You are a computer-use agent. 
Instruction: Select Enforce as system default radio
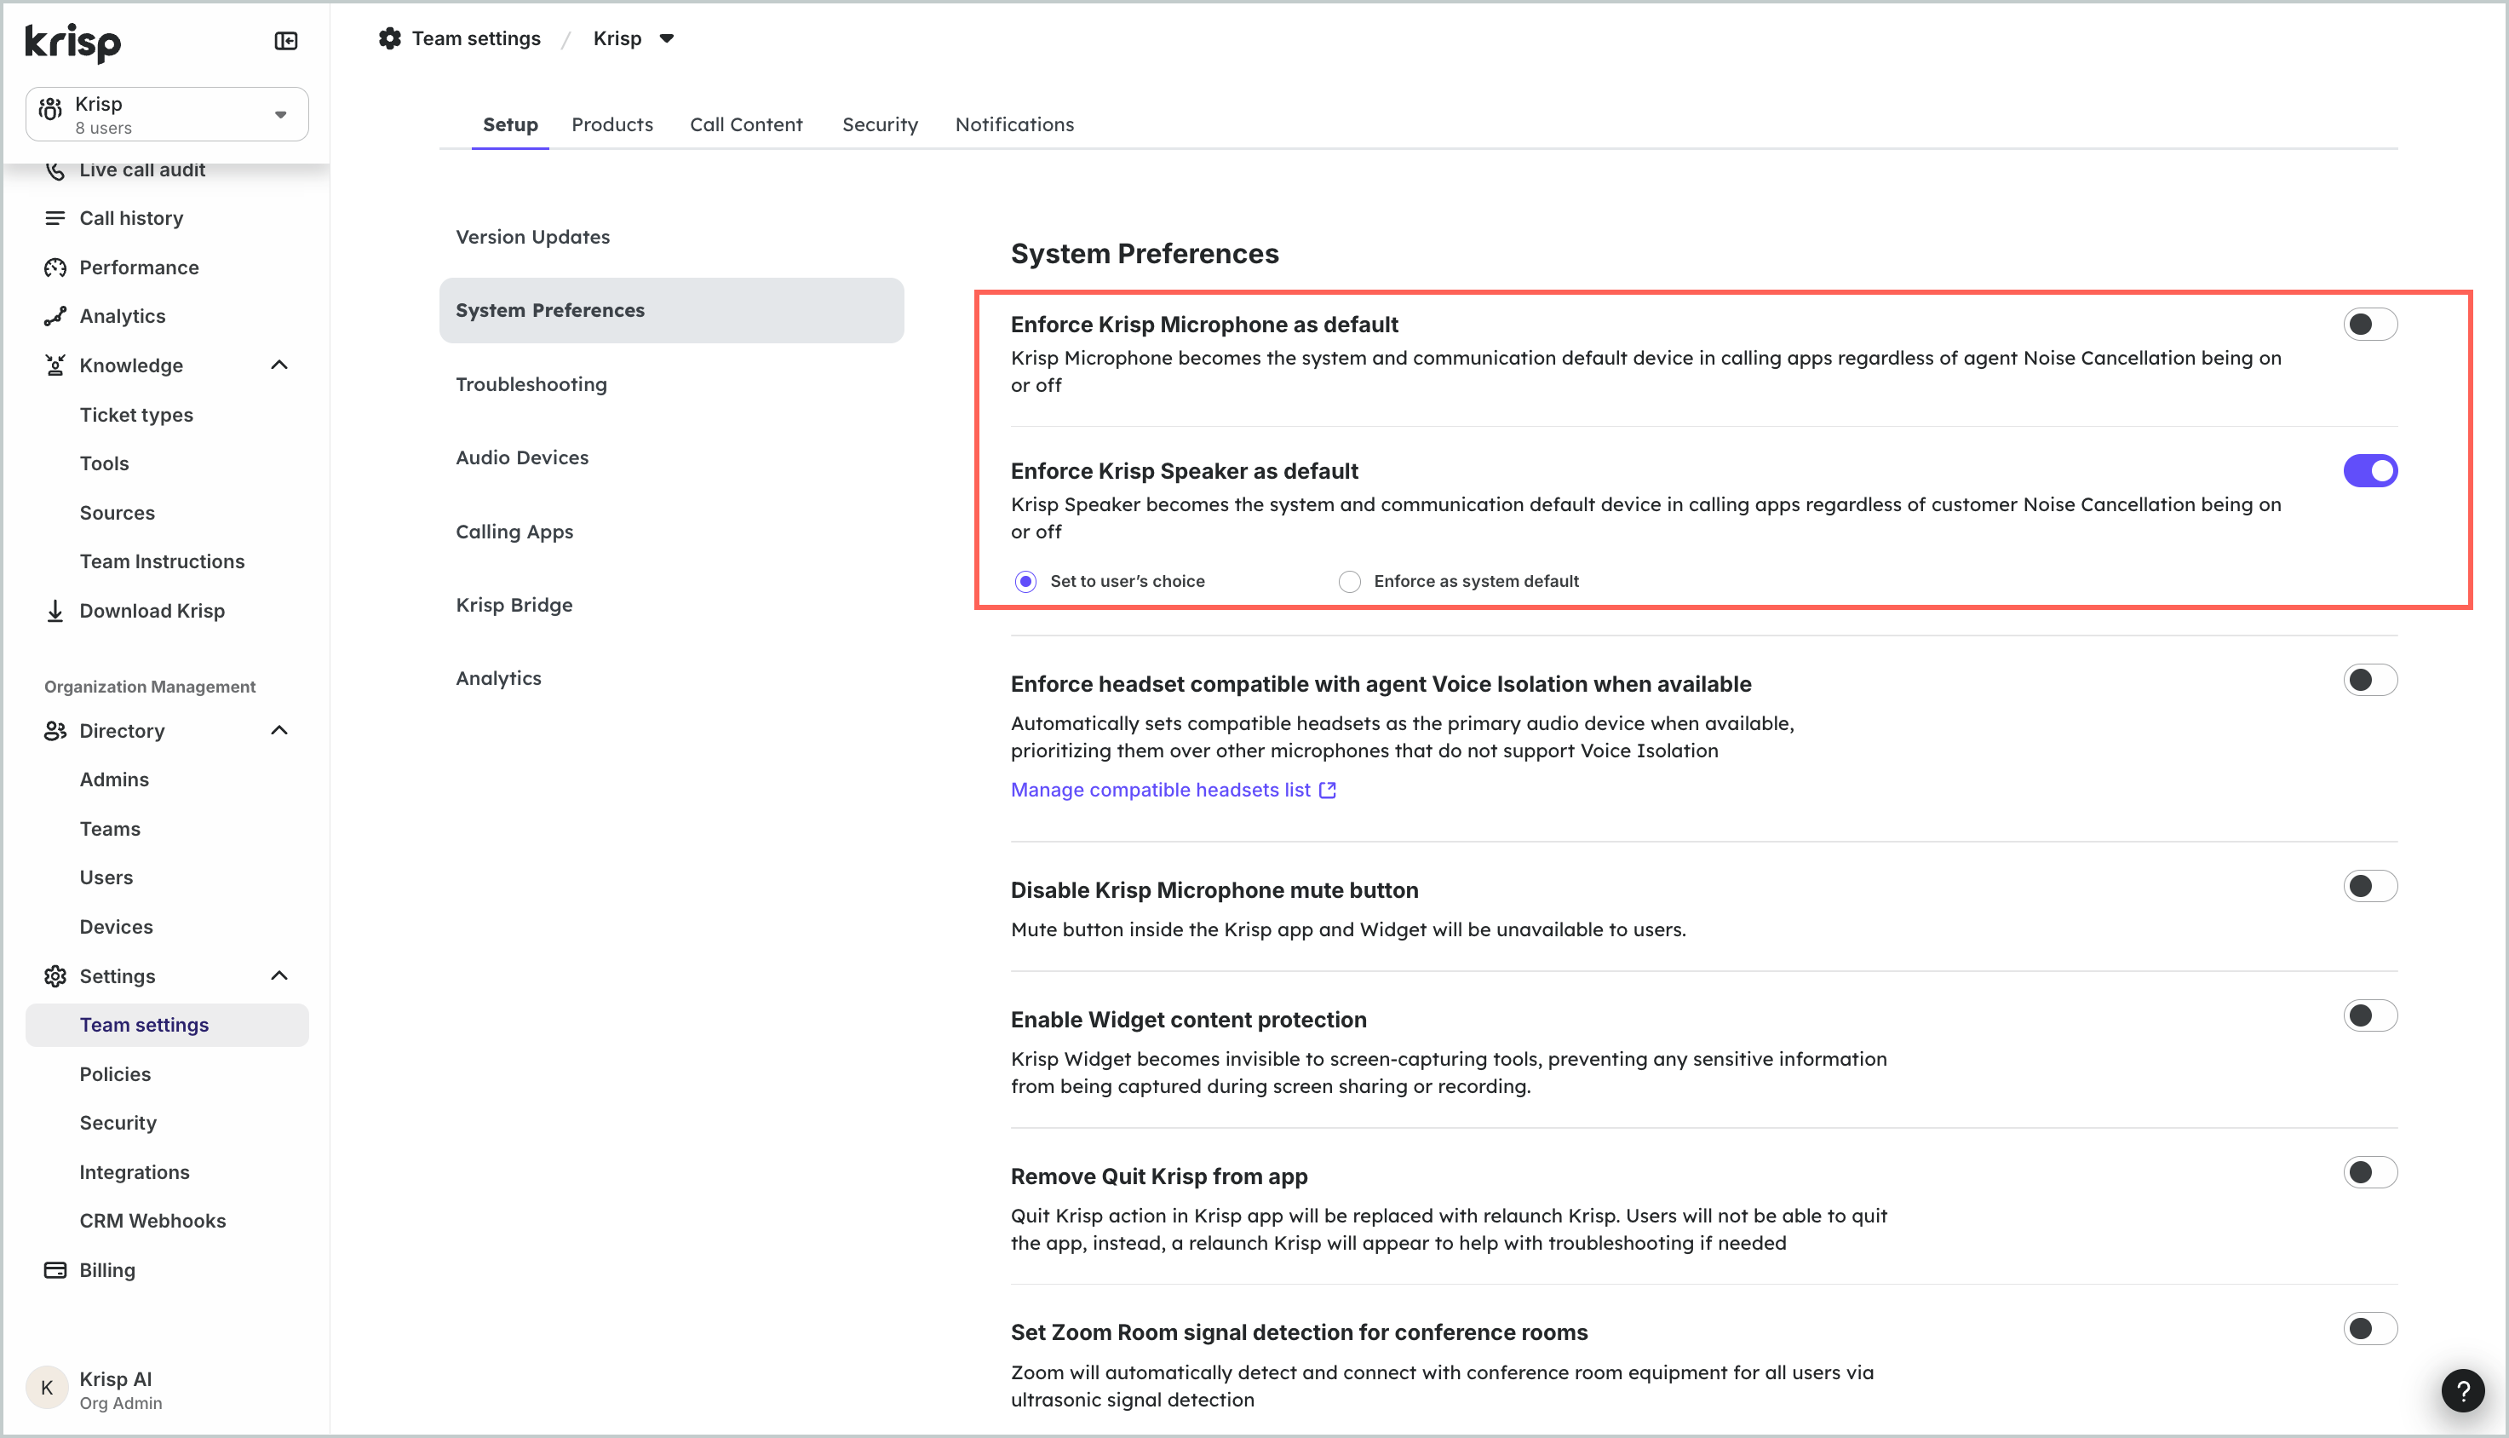pos(1350,582)
